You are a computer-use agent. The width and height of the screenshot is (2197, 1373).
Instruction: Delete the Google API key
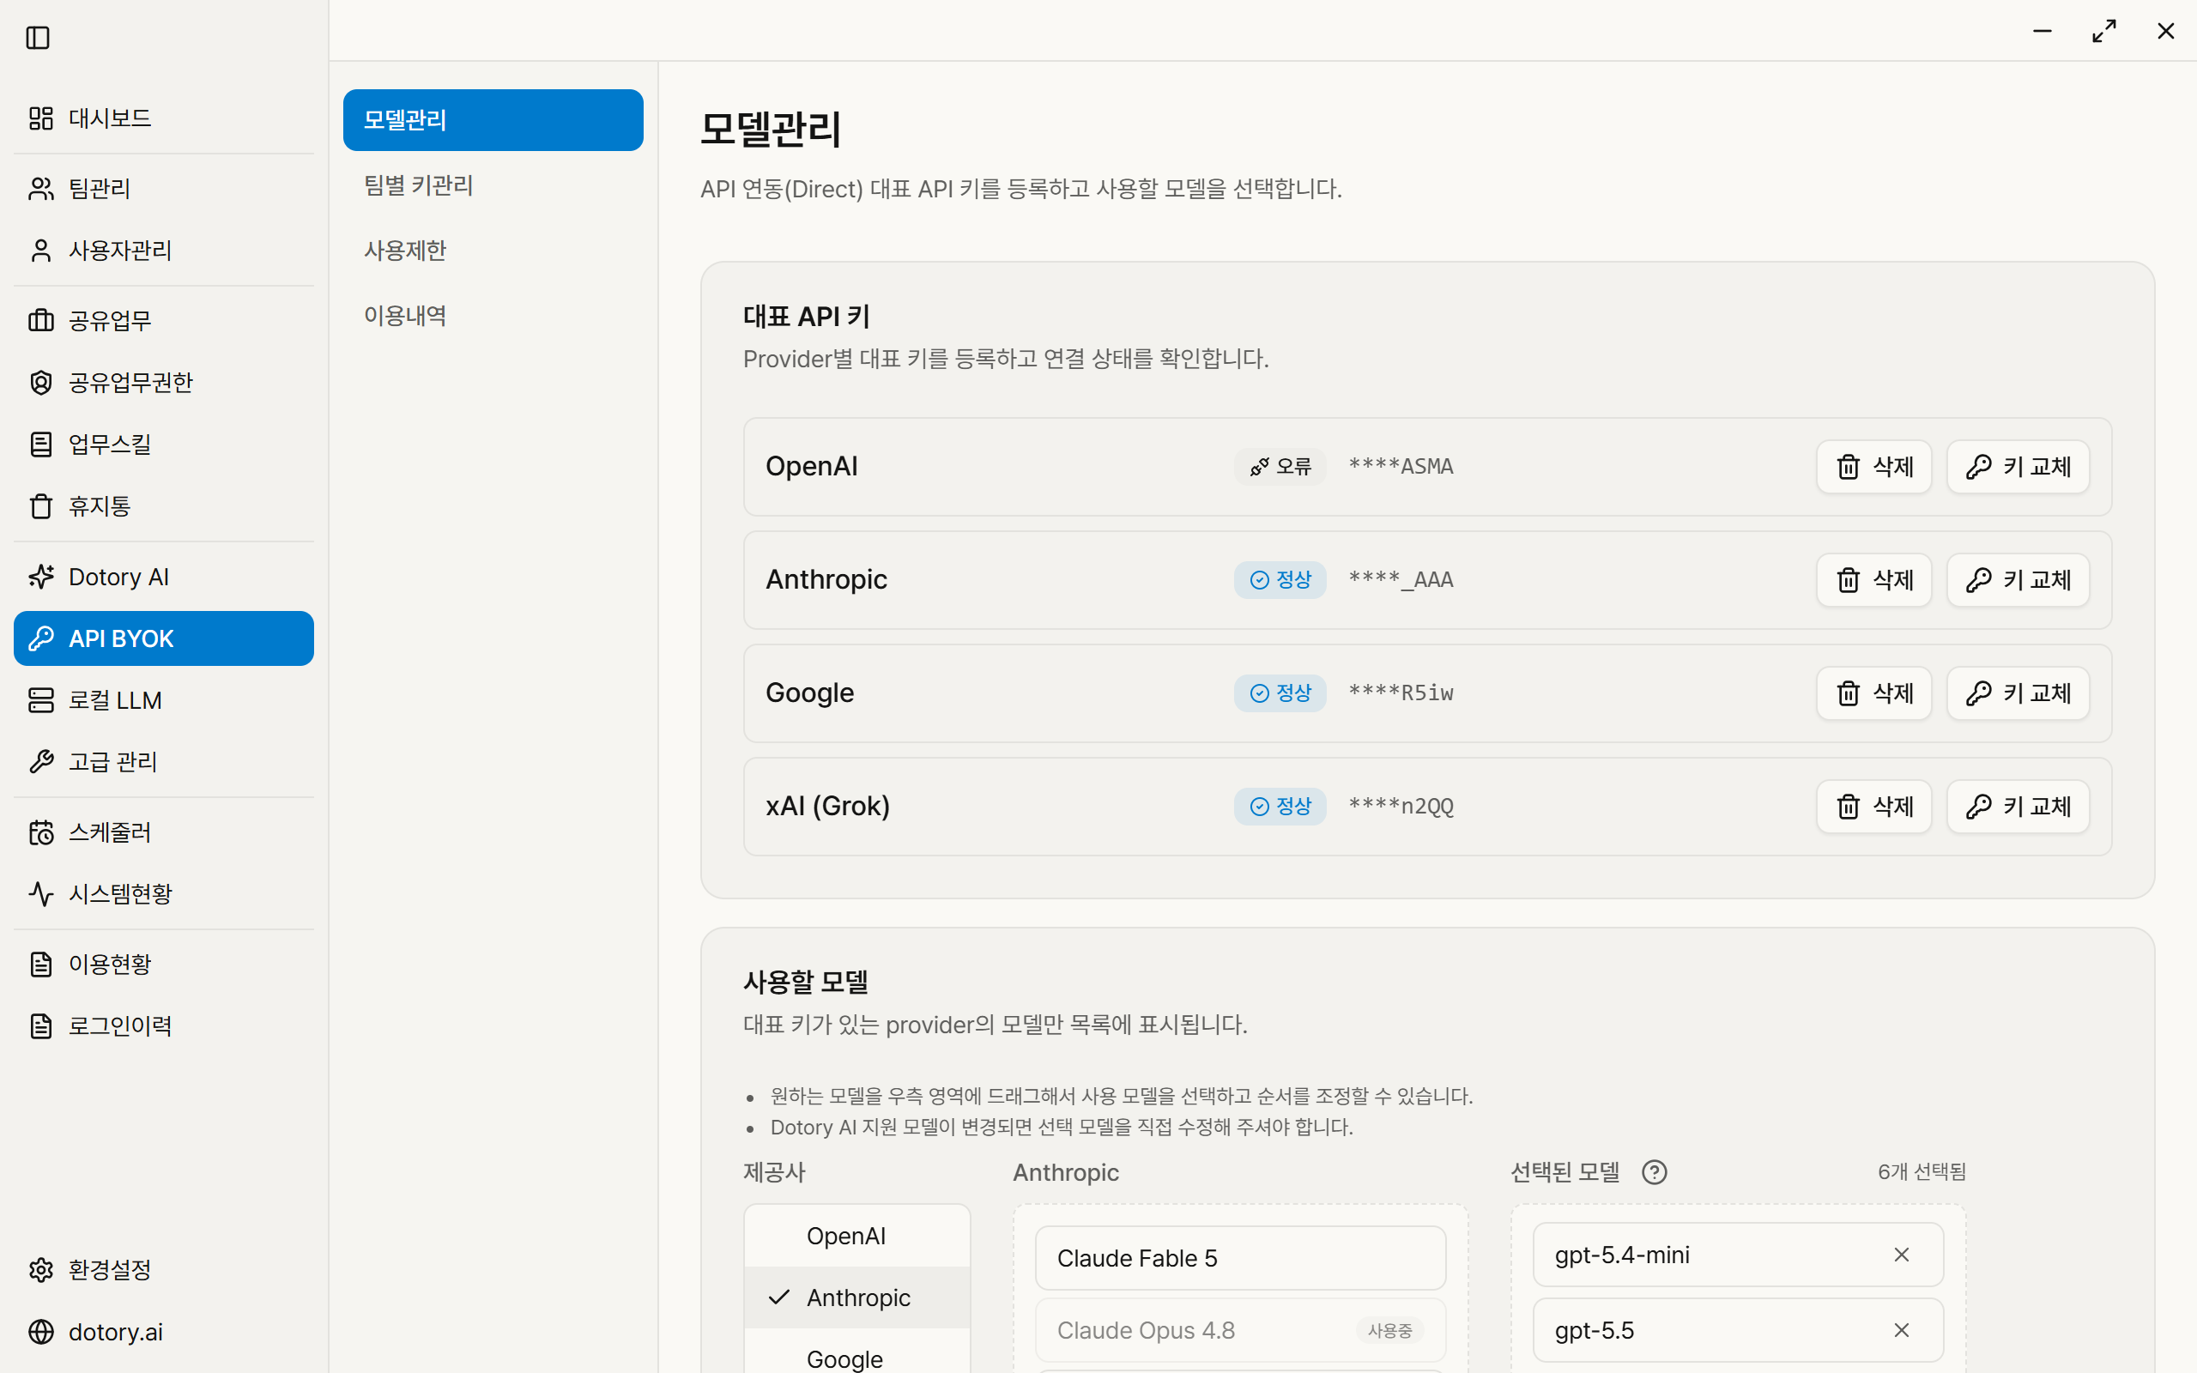pos(1873,693)
